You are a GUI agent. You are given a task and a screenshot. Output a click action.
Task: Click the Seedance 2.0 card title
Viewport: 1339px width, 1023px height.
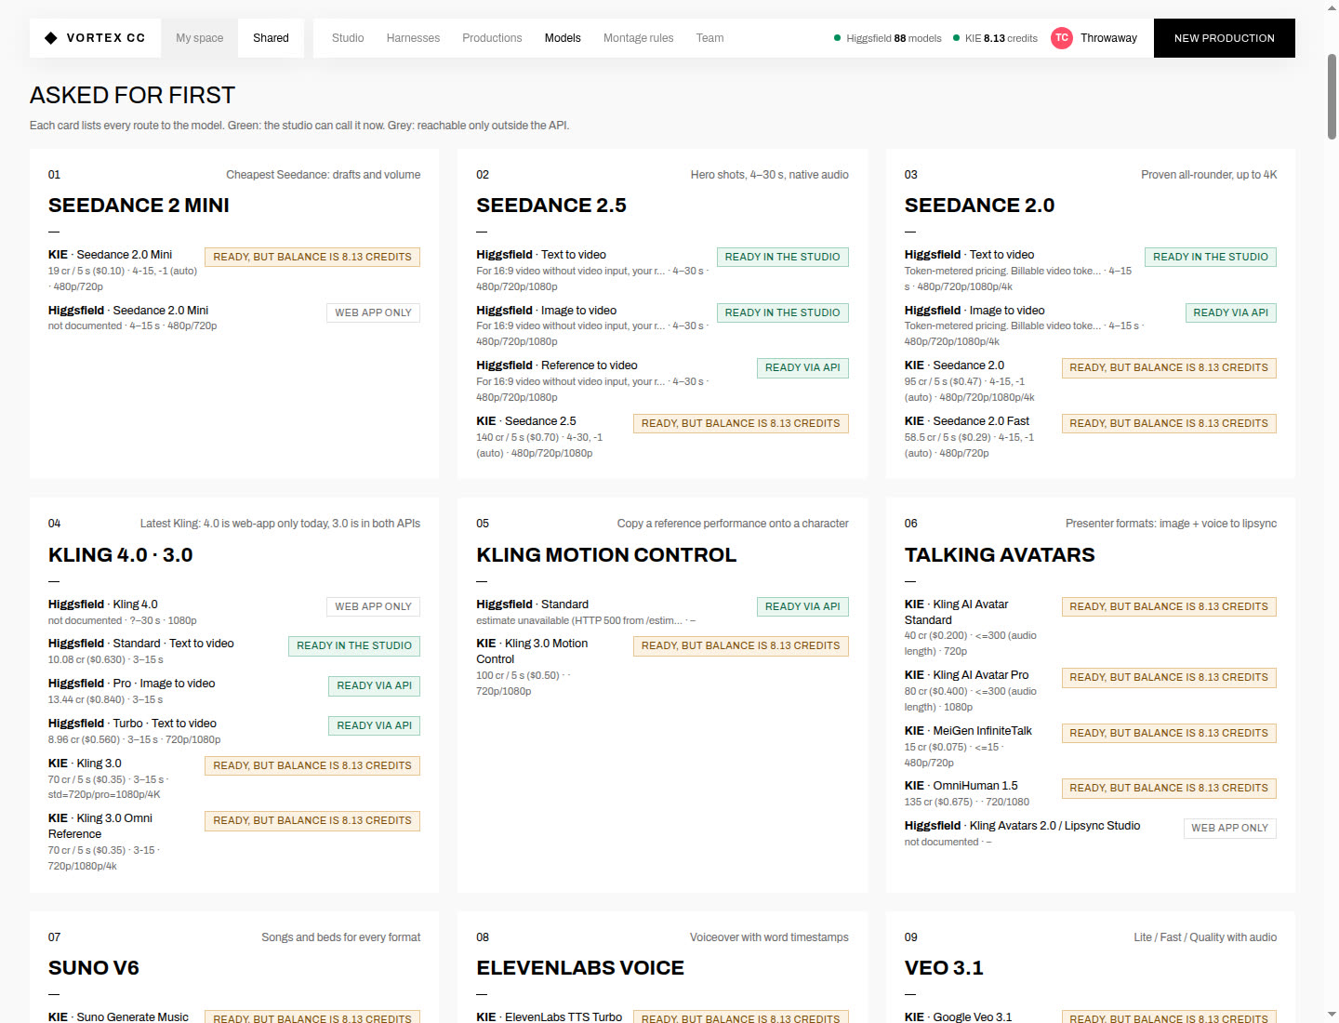[x=979, y=206]
